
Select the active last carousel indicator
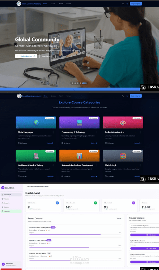tap(84, 83)
